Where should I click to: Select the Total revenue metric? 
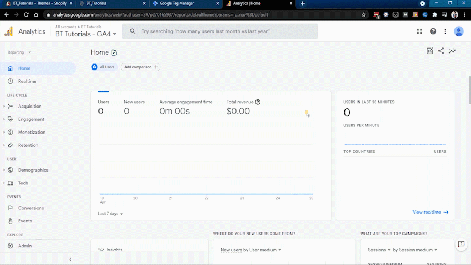click(x=243, y=107)
